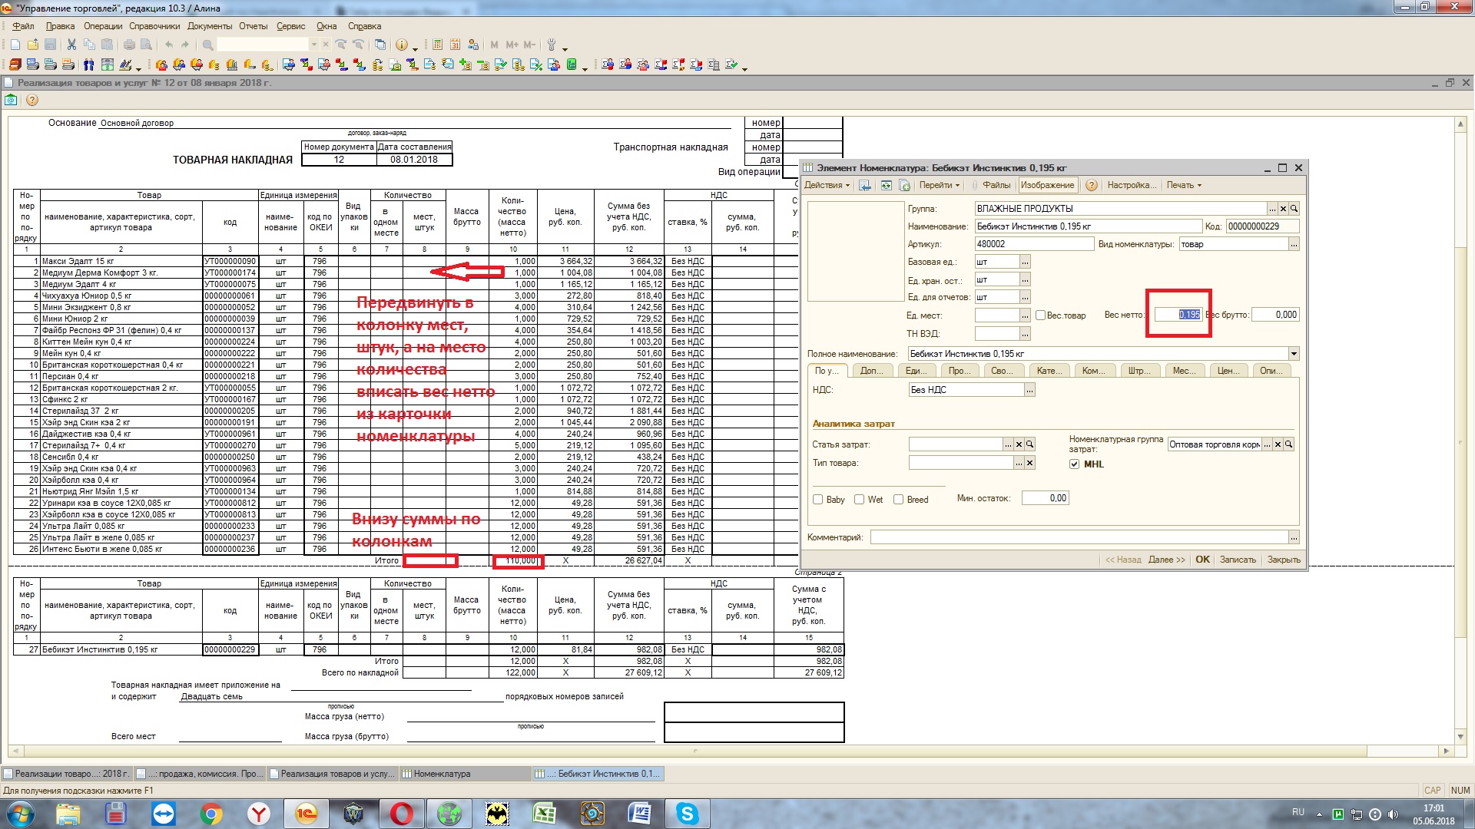Click the yellow Help question icon in Номенклатура dialog
This screenshot has height=829, width=1475.
click(1091, 185)
